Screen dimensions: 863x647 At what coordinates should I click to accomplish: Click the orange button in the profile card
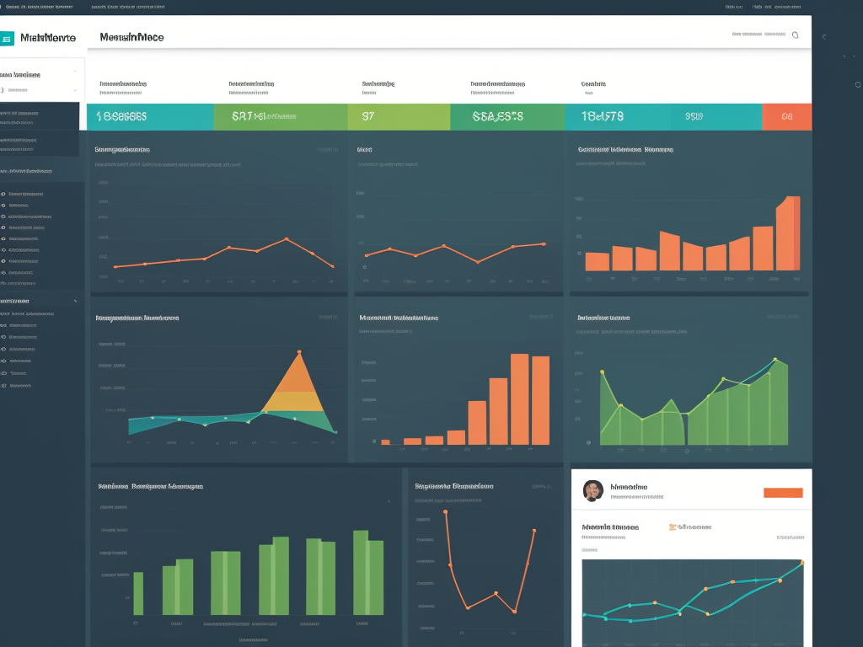[782, 493]
